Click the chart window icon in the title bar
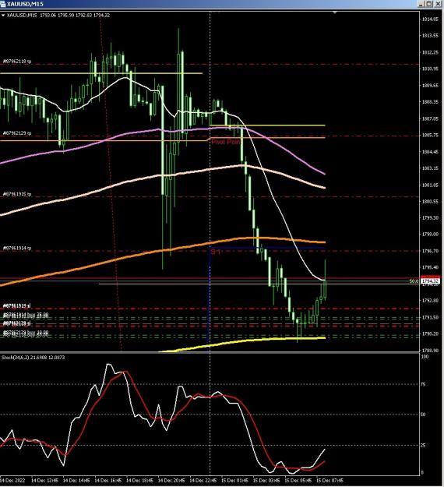This screenshot has width=444, height=487. 3,4
